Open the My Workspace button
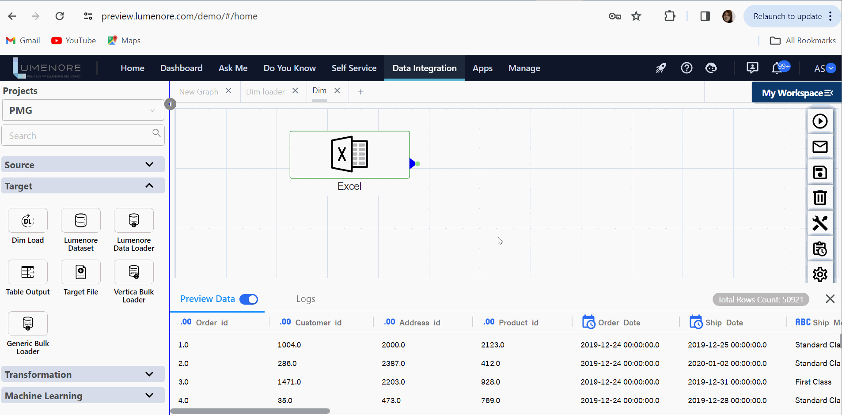The height and width of the screenshot is (415, 842). click(796, 93)
